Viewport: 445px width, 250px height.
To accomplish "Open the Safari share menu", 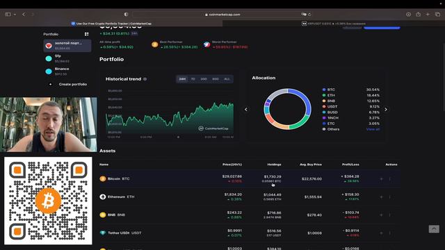I will [x=419, y=14].
